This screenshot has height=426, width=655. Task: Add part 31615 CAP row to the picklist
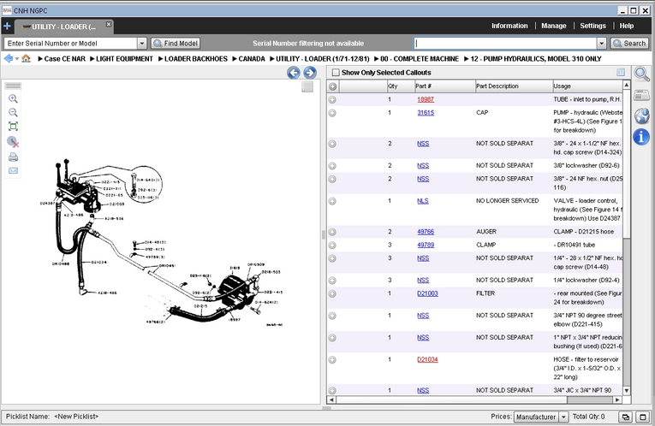coord(332,113)
